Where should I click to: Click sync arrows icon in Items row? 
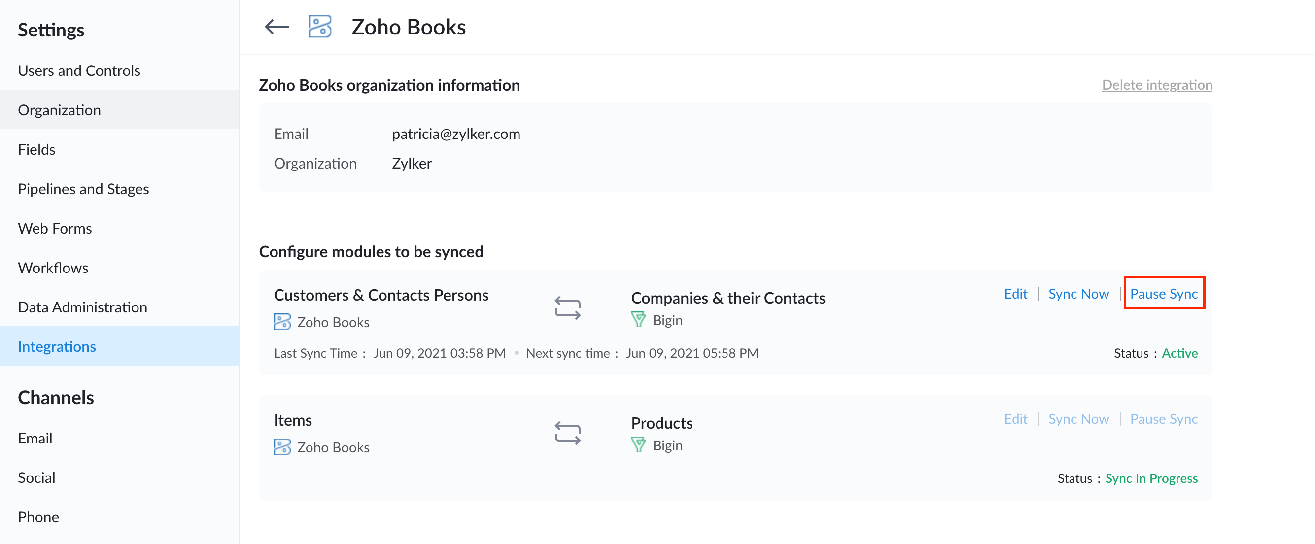[567, 433]
